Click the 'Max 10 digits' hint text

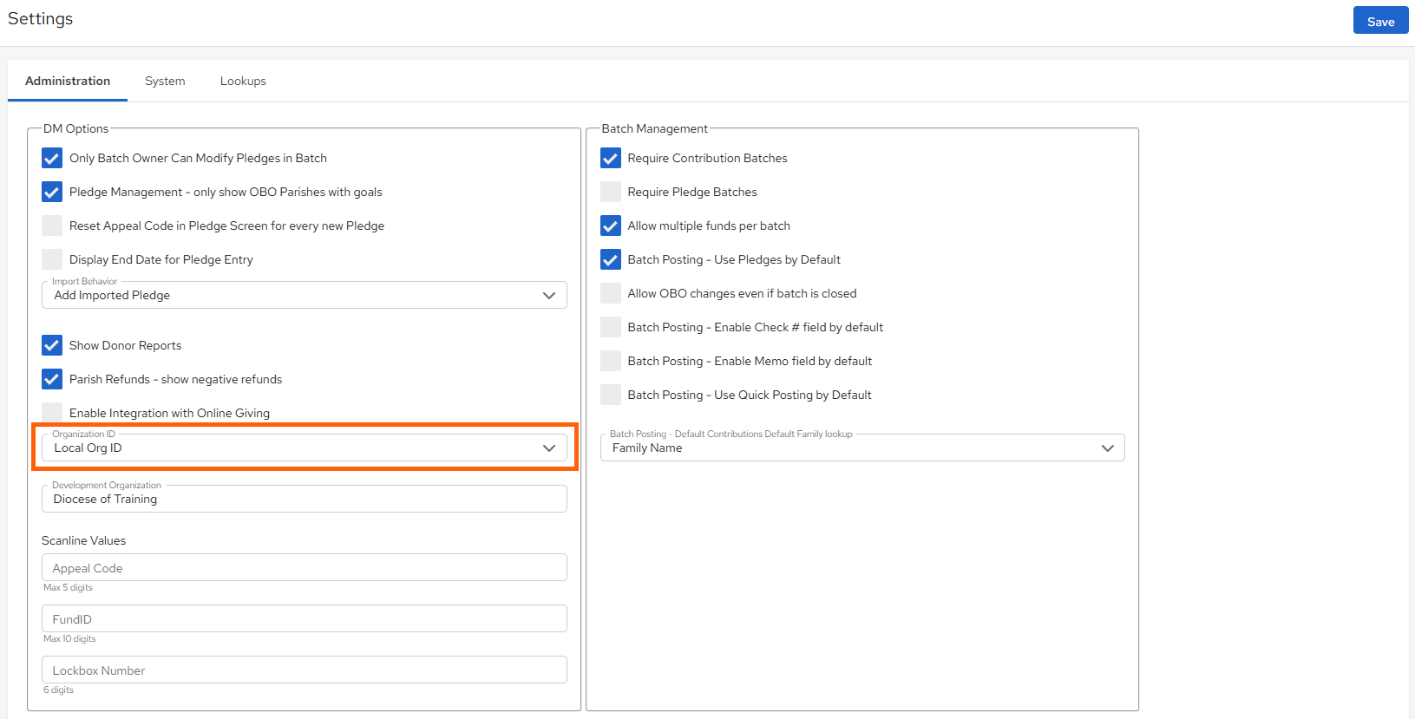(69, 638)
